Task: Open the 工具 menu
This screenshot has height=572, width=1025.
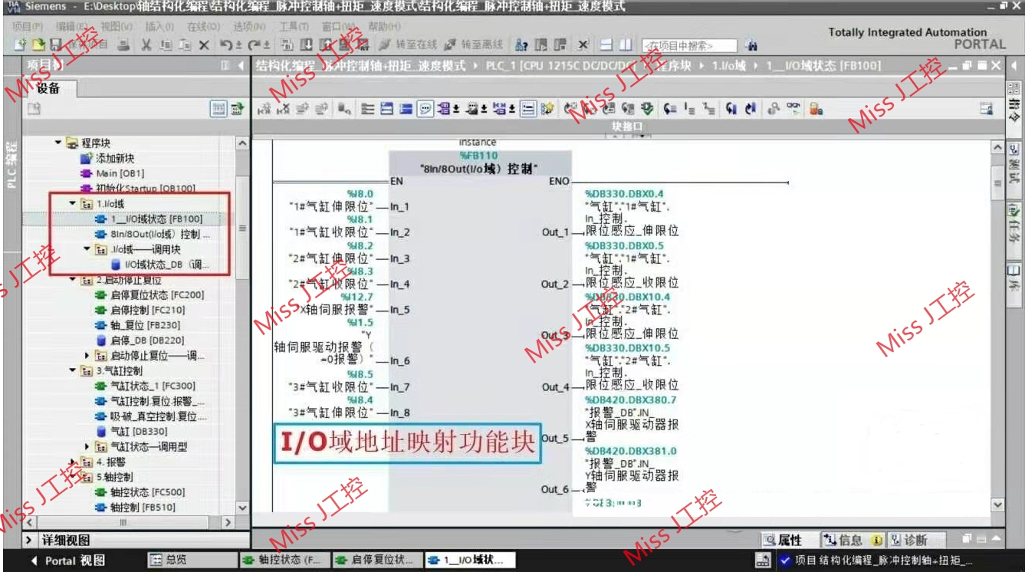Action: [x=293, y=27]
